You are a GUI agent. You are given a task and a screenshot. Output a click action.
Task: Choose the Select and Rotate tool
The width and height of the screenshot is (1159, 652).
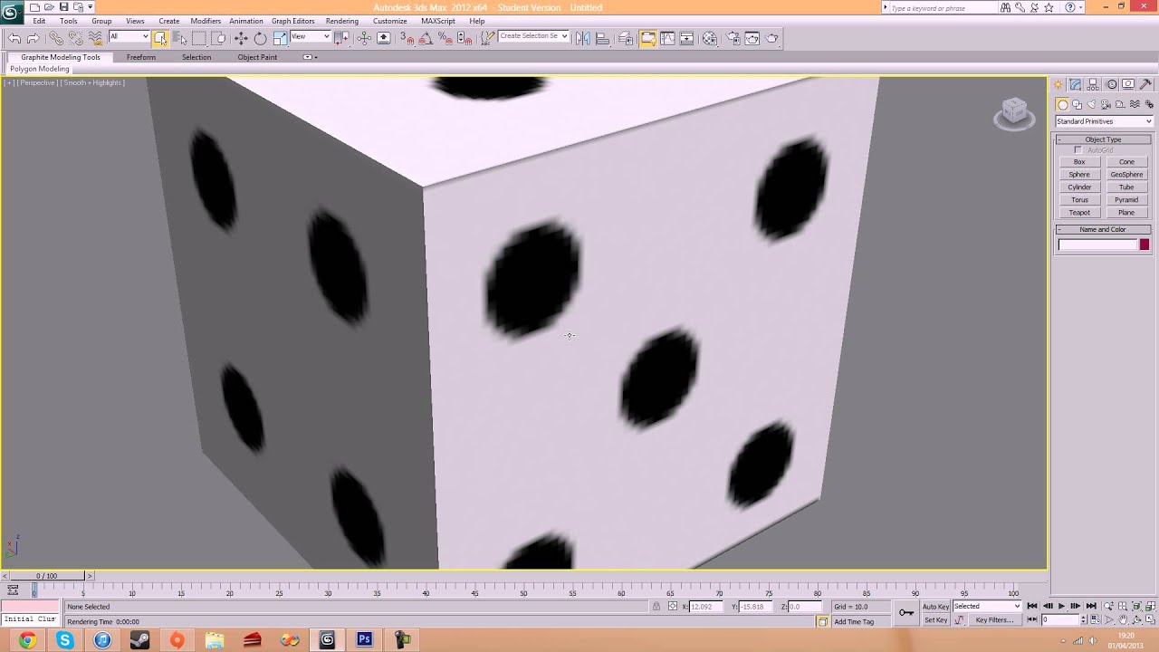[x=260, y=38]
